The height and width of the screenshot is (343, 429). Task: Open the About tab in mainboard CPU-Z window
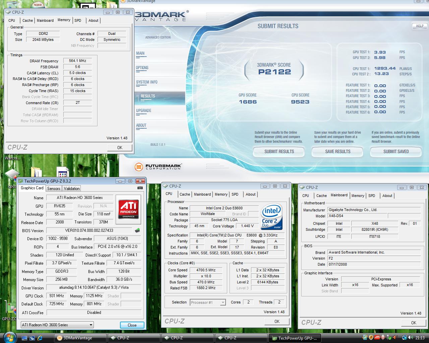point(387,196)
